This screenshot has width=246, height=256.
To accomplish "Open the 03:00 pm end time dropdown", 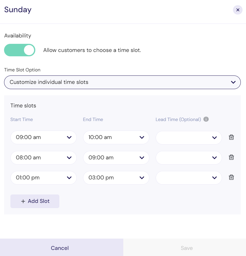I will tap(116, 178).
